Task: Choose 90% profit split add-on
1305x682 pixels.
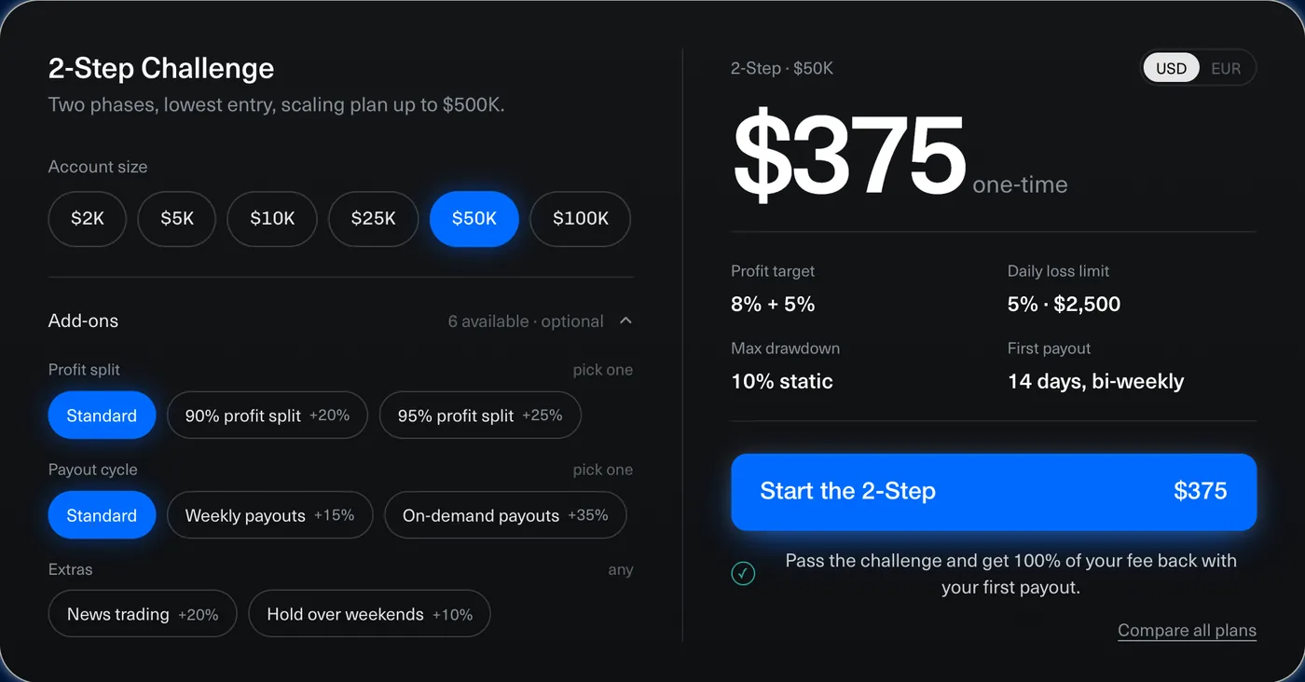Action: [x=268, y=416]
